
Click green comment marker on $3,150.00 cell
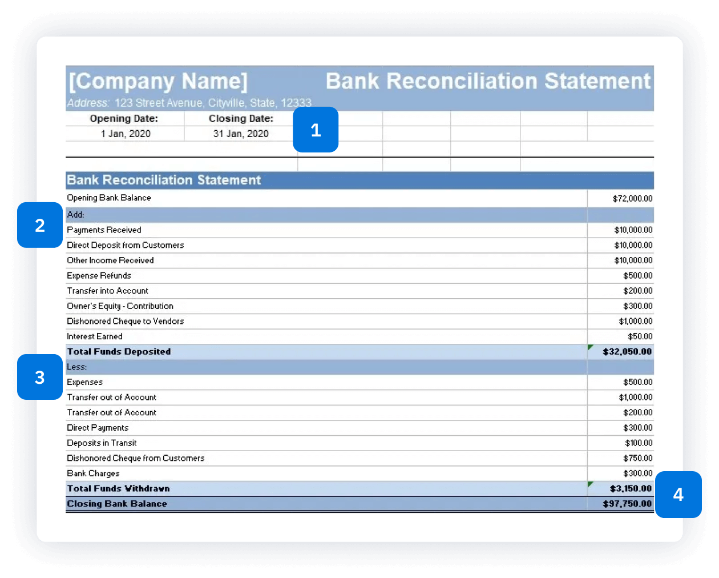point(591,484)
